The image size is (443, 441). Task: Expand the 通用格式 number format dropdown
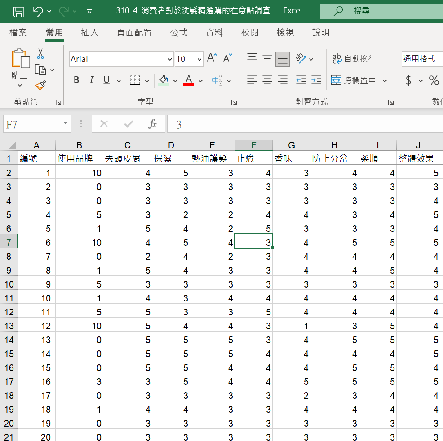(x=421, y=59)
